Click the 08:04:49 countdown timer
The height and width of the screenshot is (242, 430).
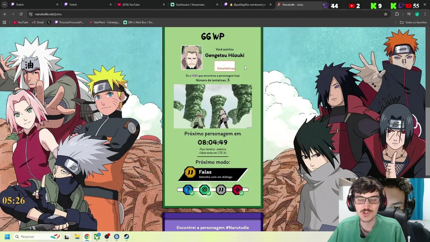(x=213, y=143)
